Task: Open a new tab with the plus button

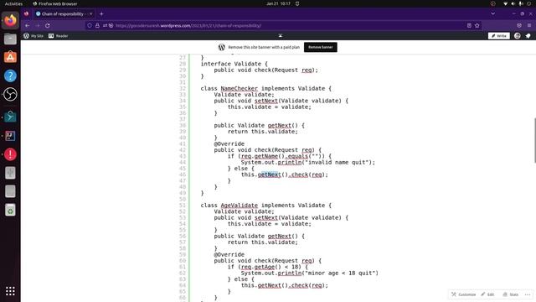Action: (x=101, y=14)
